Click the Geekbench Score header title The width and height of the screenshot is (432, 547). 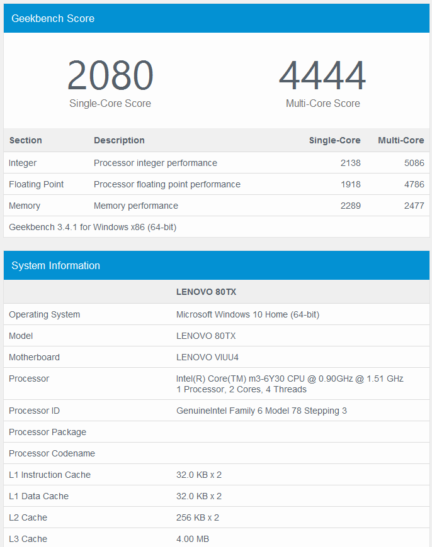point(53,18)
